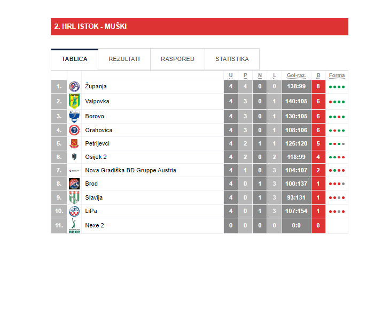The height and width of the screenshot is (328, 366).
Task: Click the Orahovica club emblem
Action: point(74,130)
